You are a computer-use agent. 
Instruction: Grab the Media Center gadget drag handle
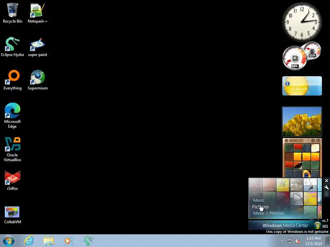(x=327, y=194)
